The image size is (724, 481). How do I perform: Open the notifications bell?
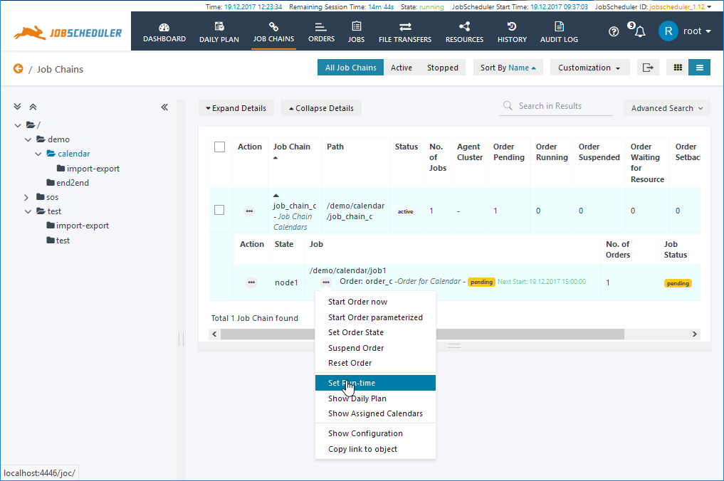tap(639, 31)
